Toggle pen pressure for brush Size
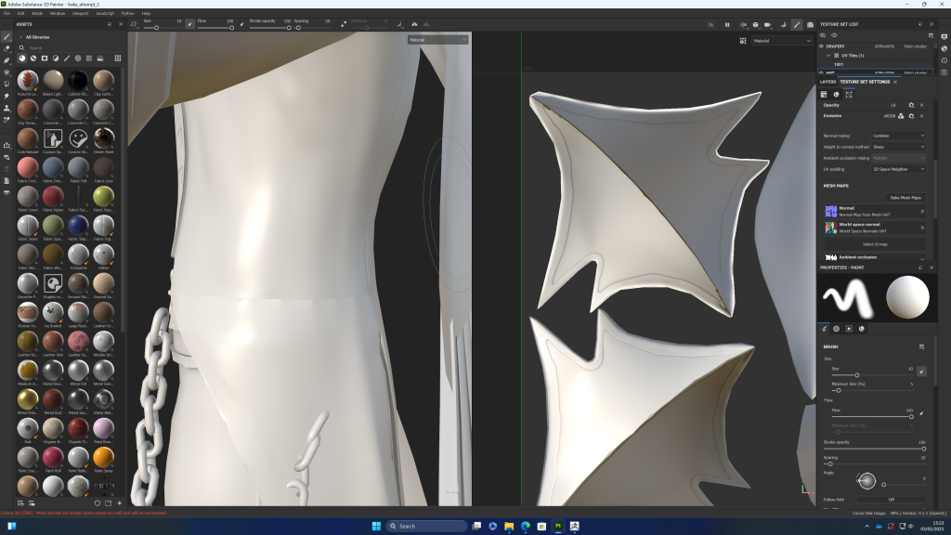Screen dimensions: 951x535 pos(921,371)
